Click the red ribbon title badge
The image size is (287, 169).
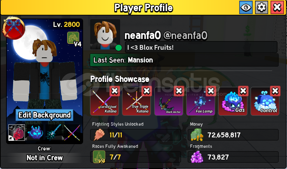pos(13,28)
